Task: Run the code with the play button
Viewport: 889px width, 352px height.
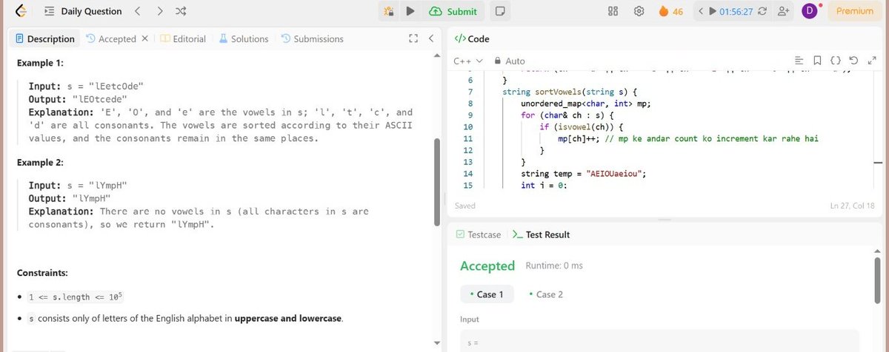Action: click(x=410, y=11)
